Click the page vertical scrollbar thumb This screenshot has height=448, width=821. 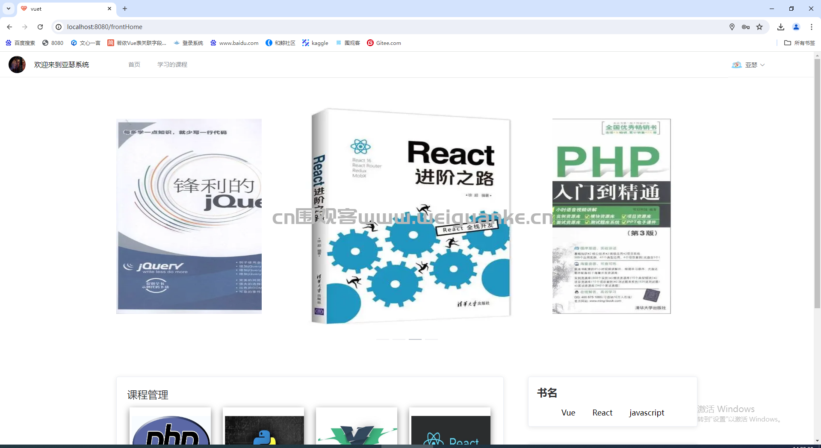pyautogui.click(x=817, y=184)
